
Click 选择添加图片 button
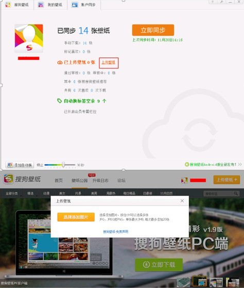76,217
